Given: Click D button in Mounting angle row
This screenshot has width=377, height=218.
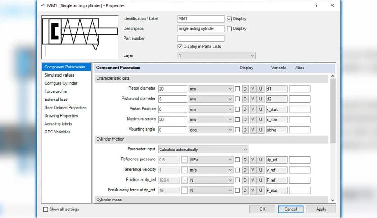Looking at the screenshot, I should pos(245,130).
